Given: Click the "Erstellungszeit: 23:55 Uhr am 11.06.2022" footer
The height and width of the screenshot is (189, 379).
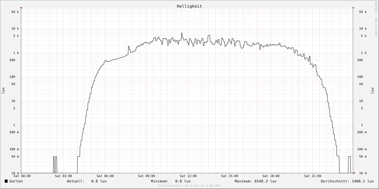Looking at the screenshot, I should [189, 186].
